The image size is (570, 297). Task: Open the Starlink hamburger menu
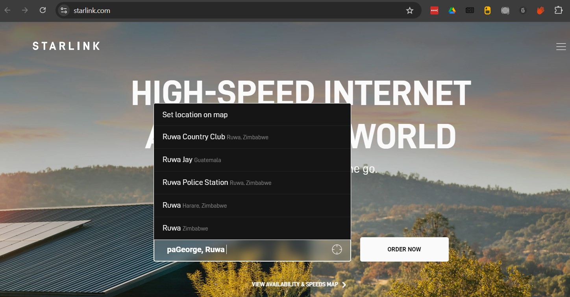click(561, 46)
